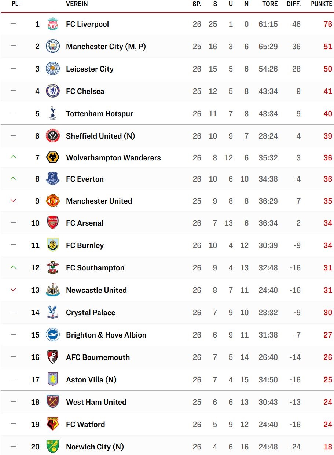The height and width of the screenshot is (455, 334).
Task: Click the Wolverhampton Wanderers wolf crest
Action: 53,158
